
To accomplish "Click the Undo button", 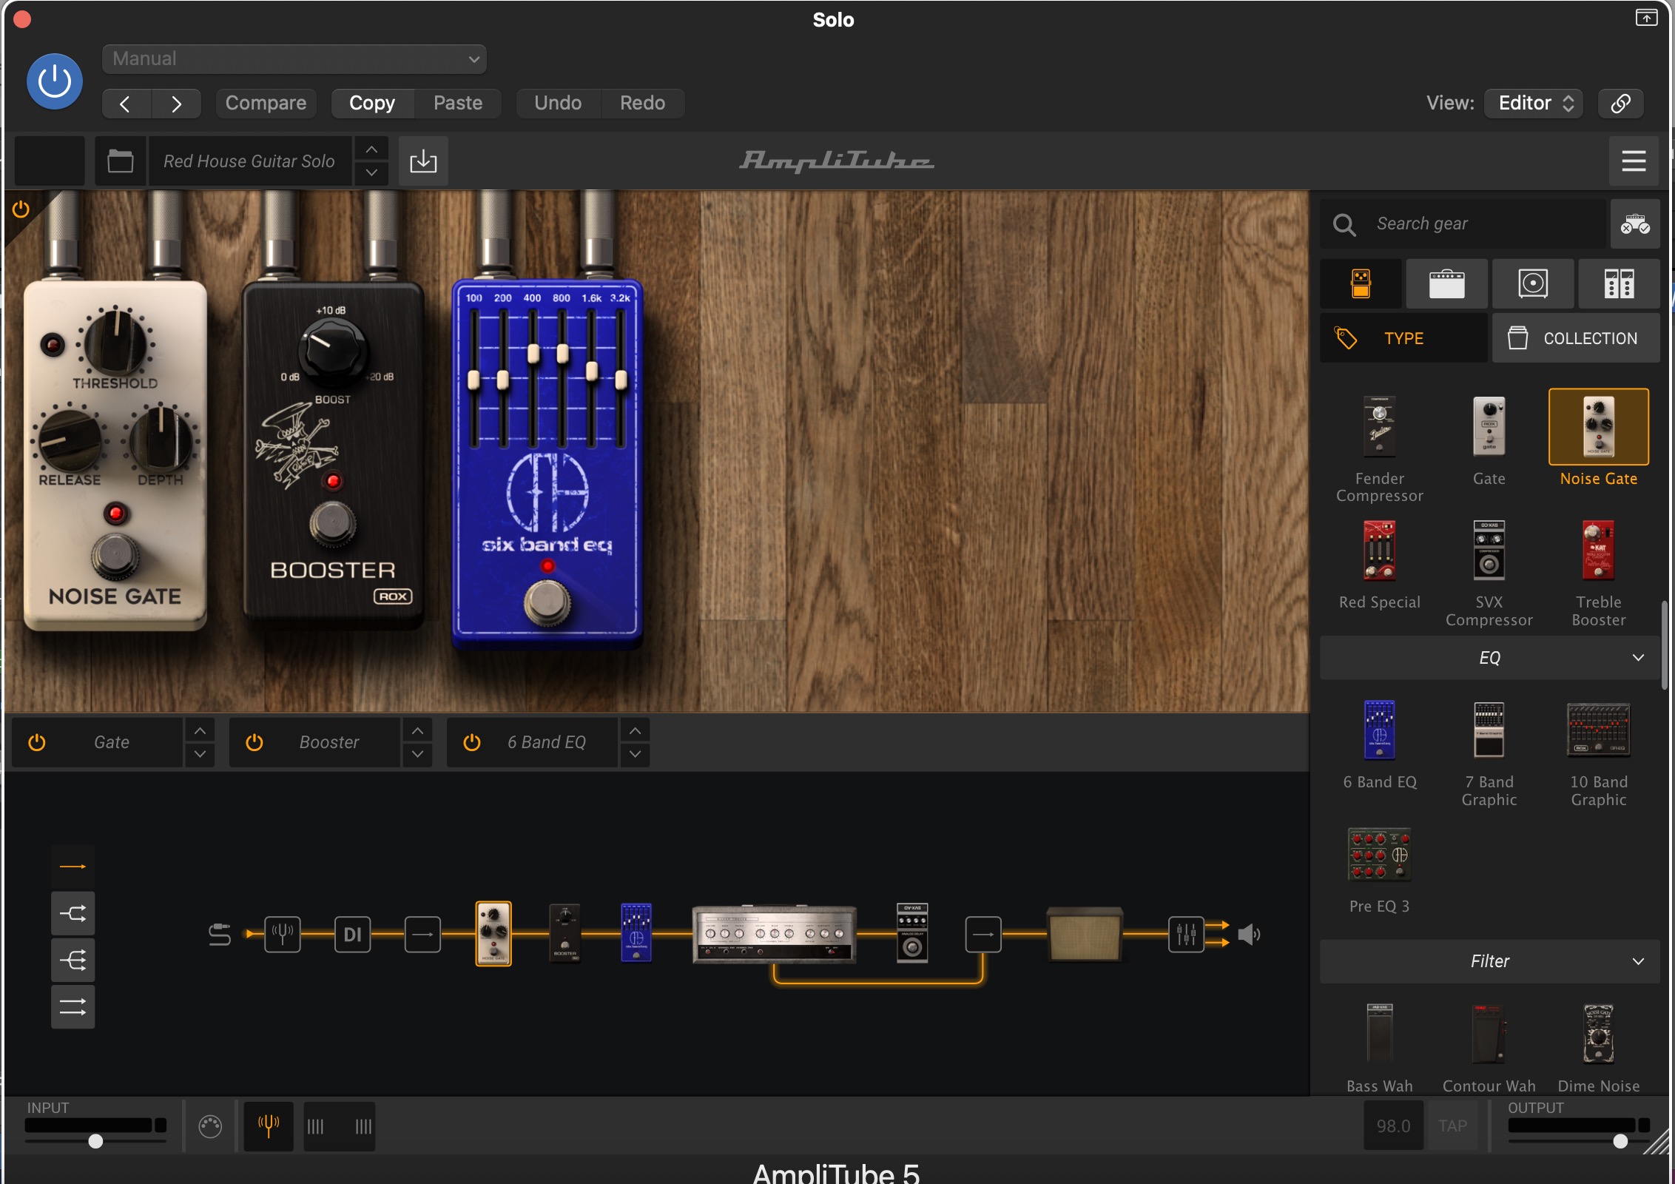I will 558,104.
